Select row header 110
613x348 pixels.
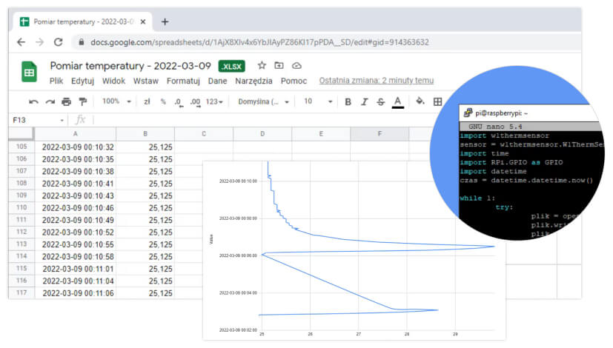(x=21, y=207)
